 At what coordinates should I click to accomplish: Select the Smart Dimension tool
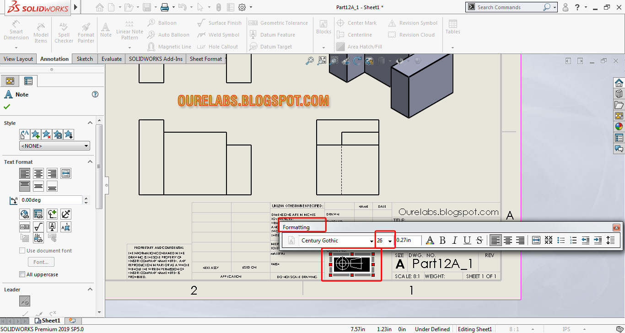[x=16, y=31]
